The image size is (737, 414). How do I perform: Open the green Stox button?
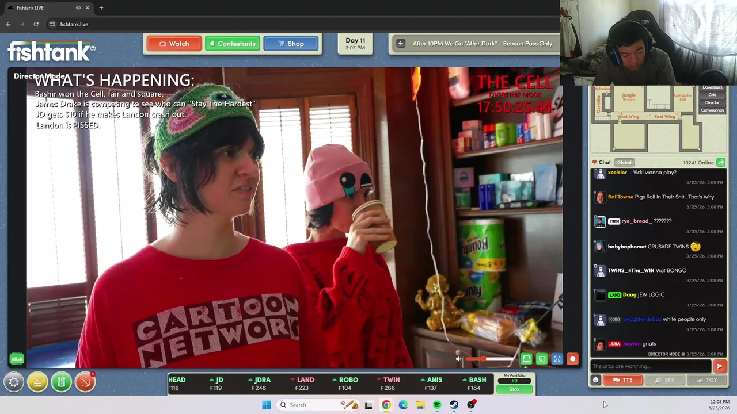[514, 389]
